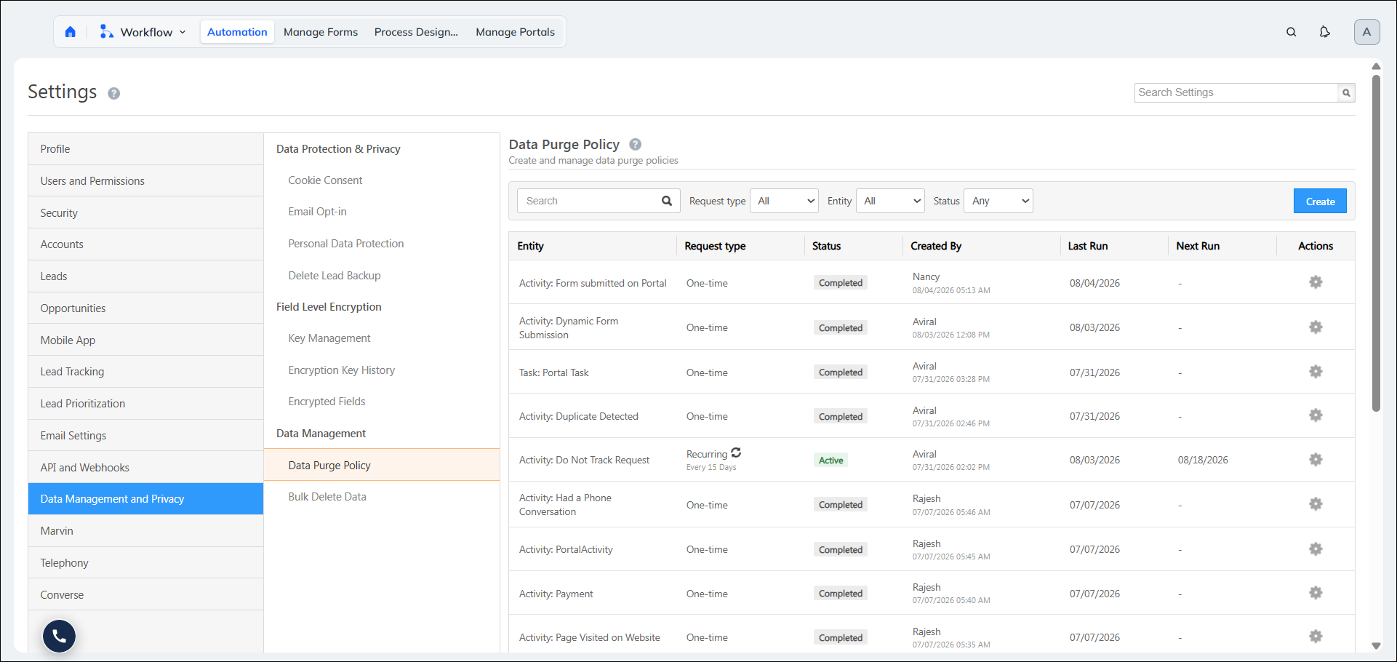Screen dimensions: 1397x662
Task: Open actions gear for Dynamic Form Submission
Action: point(1316,327)
